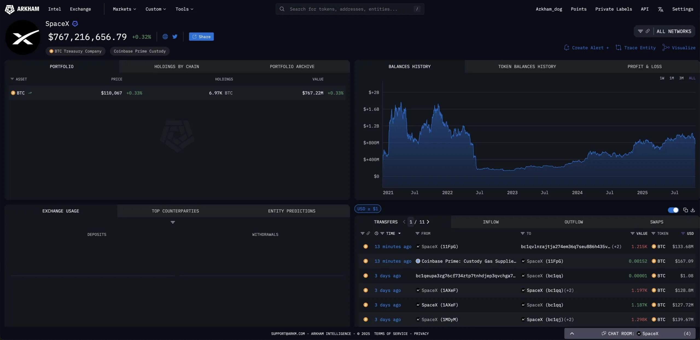Image resolution: width=700 pixels, height=340 pixels.
Task: Go to next transfers page arrow
Action: [x=428, y=222]
